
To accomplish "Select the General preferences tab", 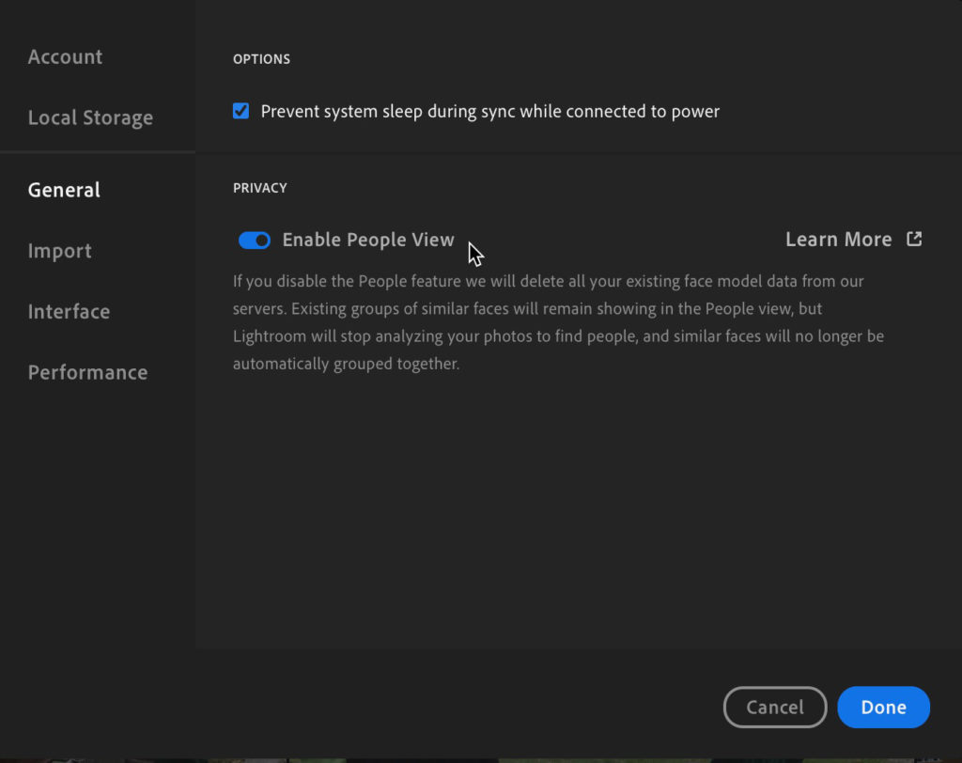I will point(64,190).
